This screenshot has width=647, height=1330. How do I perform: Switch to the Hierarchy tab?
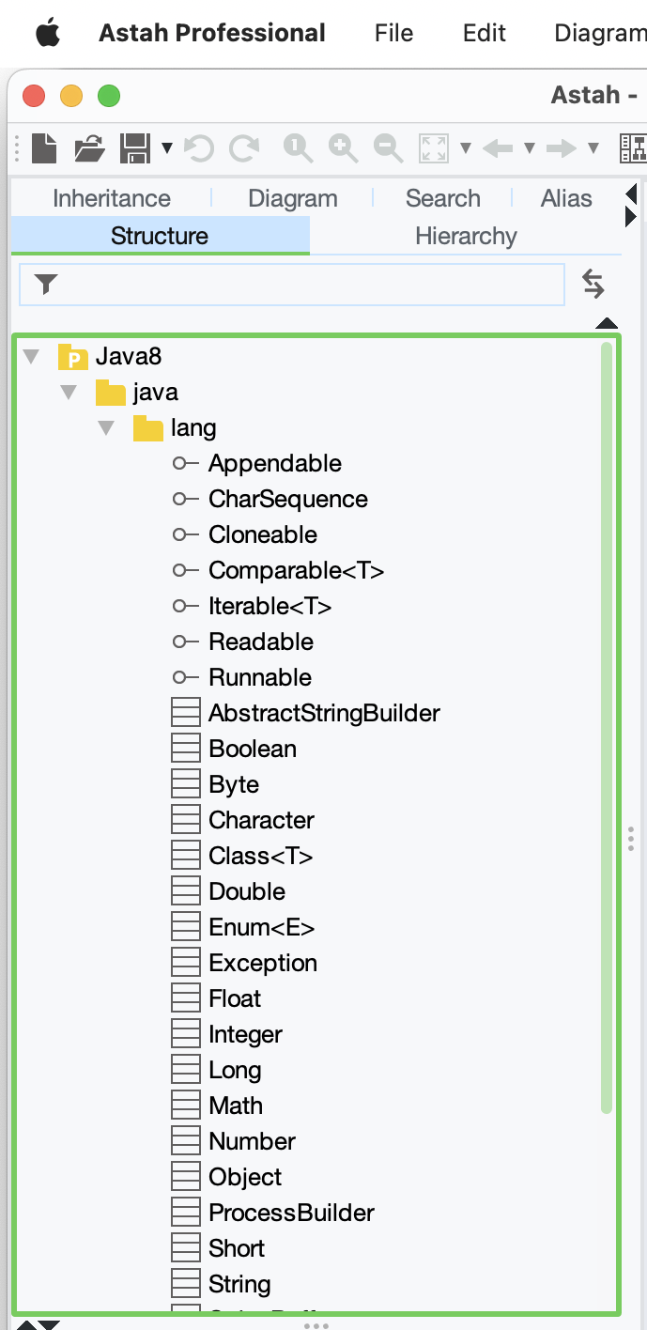pyautogui.click(x=466, y=236)
